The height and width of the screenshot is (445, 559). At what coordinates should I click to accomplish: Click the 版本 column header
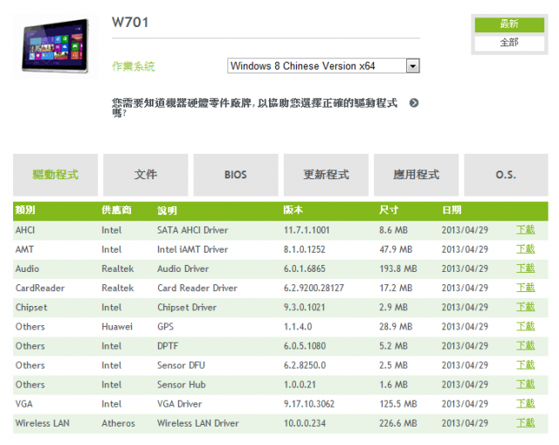(x=293, y=210)
